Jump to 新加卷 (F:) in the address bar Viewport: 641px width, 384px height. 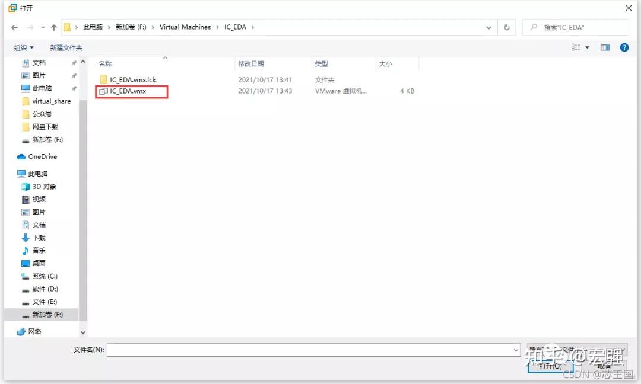(x=131, y=27)
